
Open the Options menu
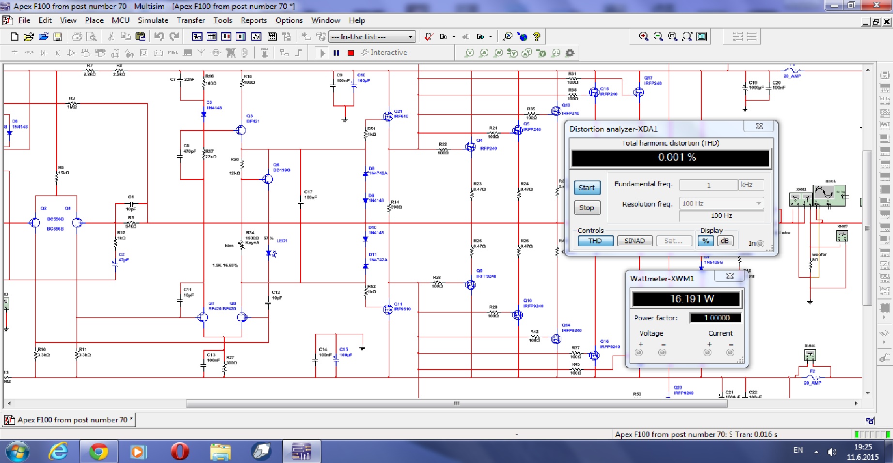pos(289,20)
